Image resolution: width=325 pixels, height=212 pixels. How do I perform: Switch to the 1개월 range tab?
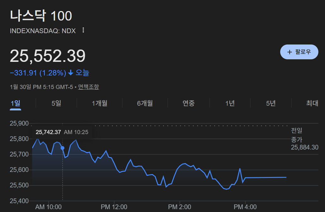point(100,103)
